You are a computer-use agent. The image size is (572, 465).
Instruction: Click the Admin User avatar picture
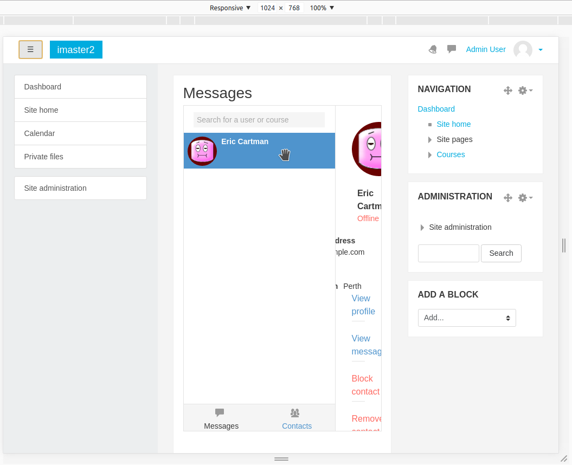tap(523, 50)
